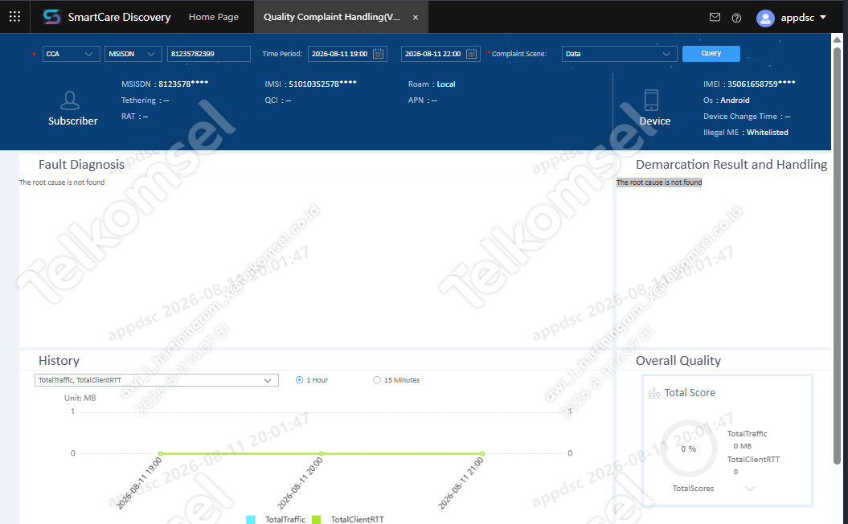
Task: Open the mail messages icon
Action: (715, 18)
